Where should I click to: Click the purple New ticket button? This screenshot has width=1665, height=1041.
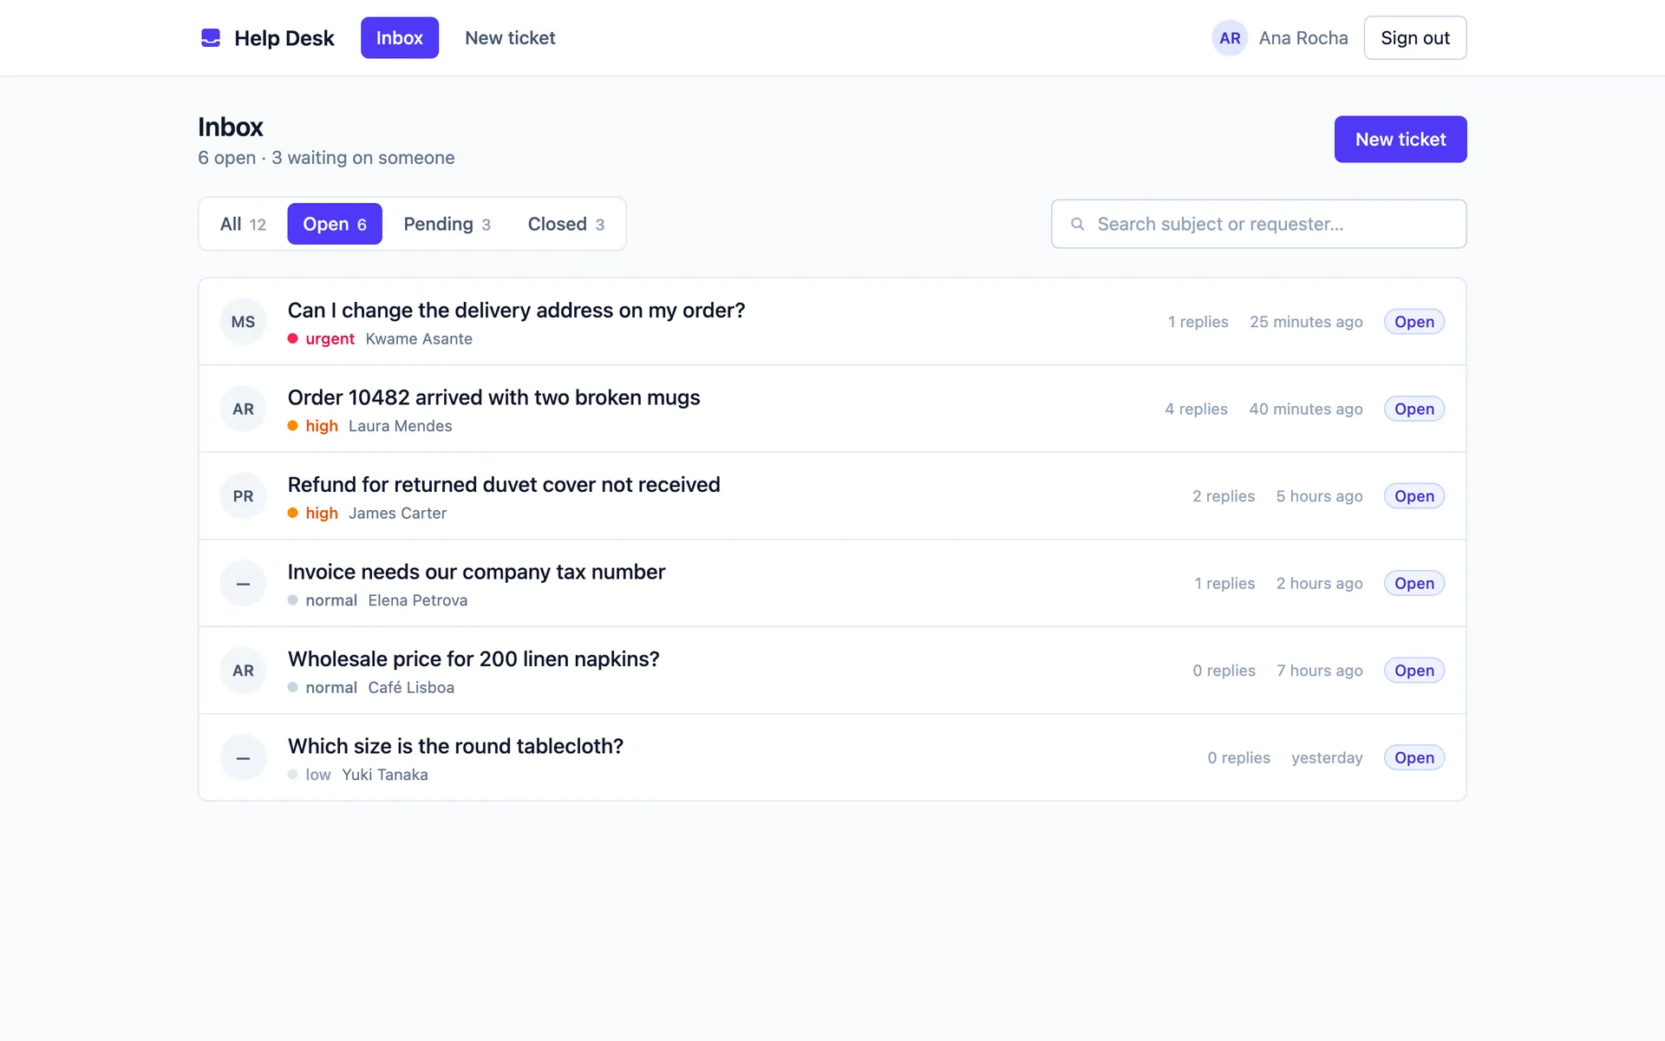click(1401, 139)
